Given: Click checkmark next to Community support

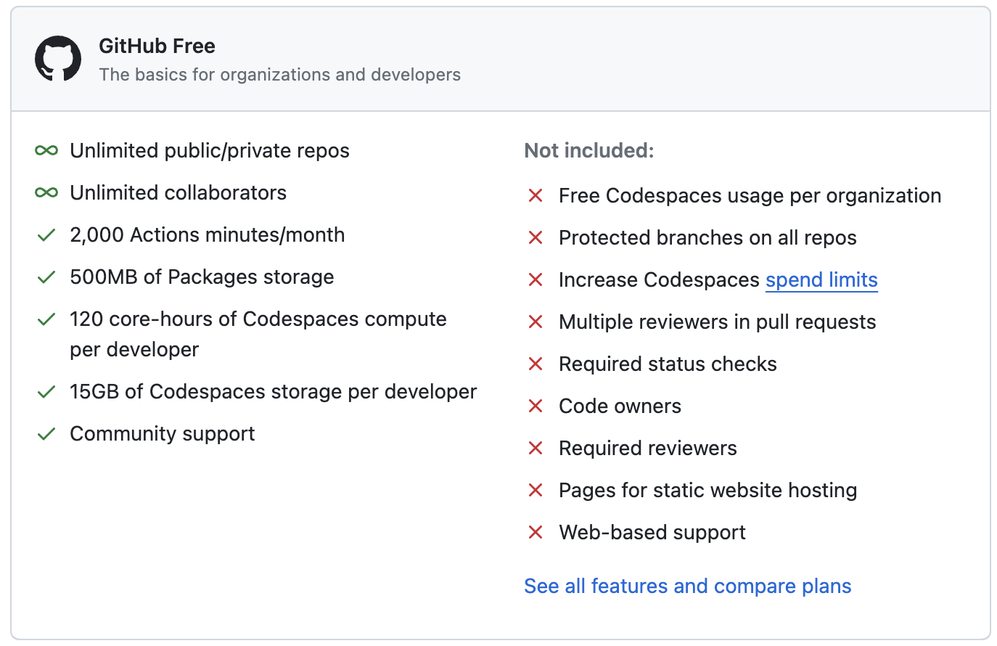Looking at the screenshot, I should 46,434.
